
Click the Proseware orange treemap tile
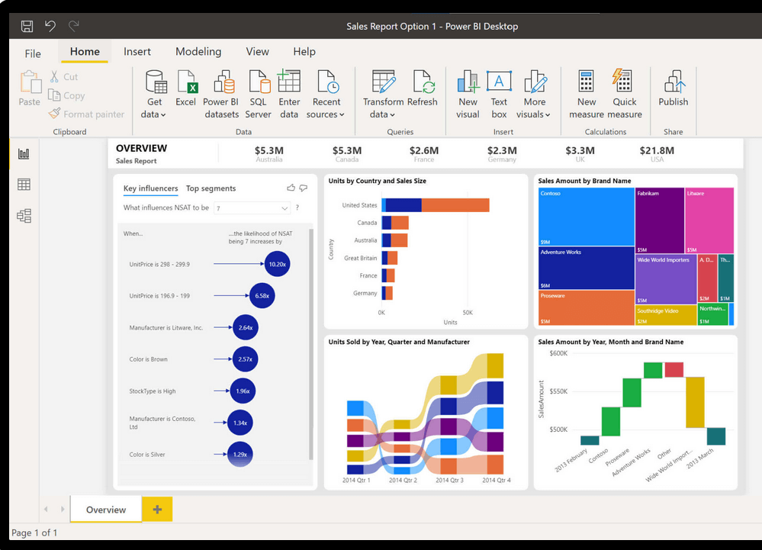click(x=587, y=307)
